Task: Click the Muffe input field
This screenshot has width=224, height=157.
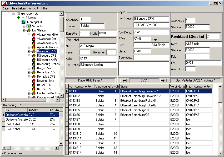Action: click(107, 34)
